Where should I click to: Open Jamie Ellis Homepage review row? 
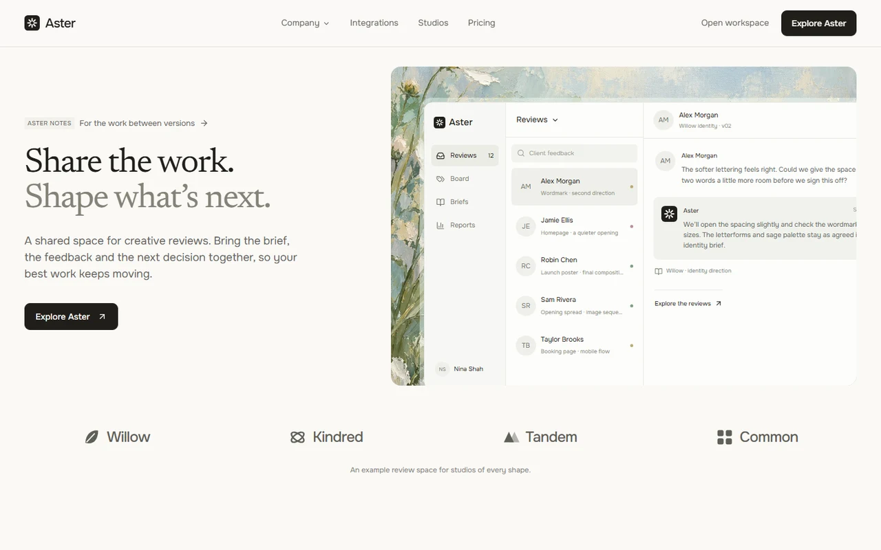tap(574, 226)
